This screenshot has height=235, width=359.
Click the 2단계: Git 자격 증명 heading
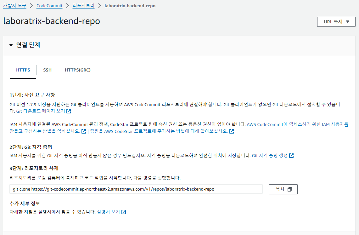[31, 147]
